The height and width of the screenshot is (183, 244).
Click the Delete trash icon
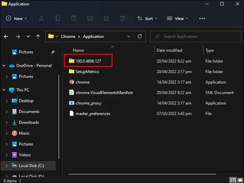pos(123,18)
